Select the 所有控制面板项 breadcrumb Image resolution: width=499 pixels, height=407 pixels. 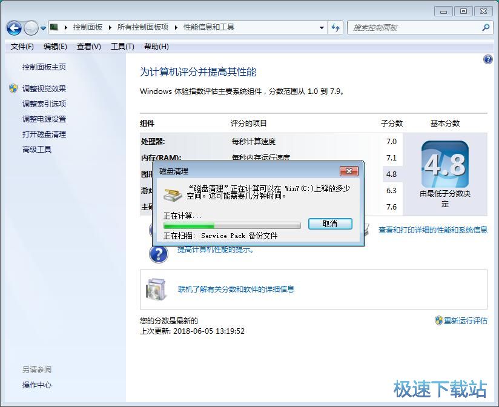pyautogui.click(x=143, y=27)
